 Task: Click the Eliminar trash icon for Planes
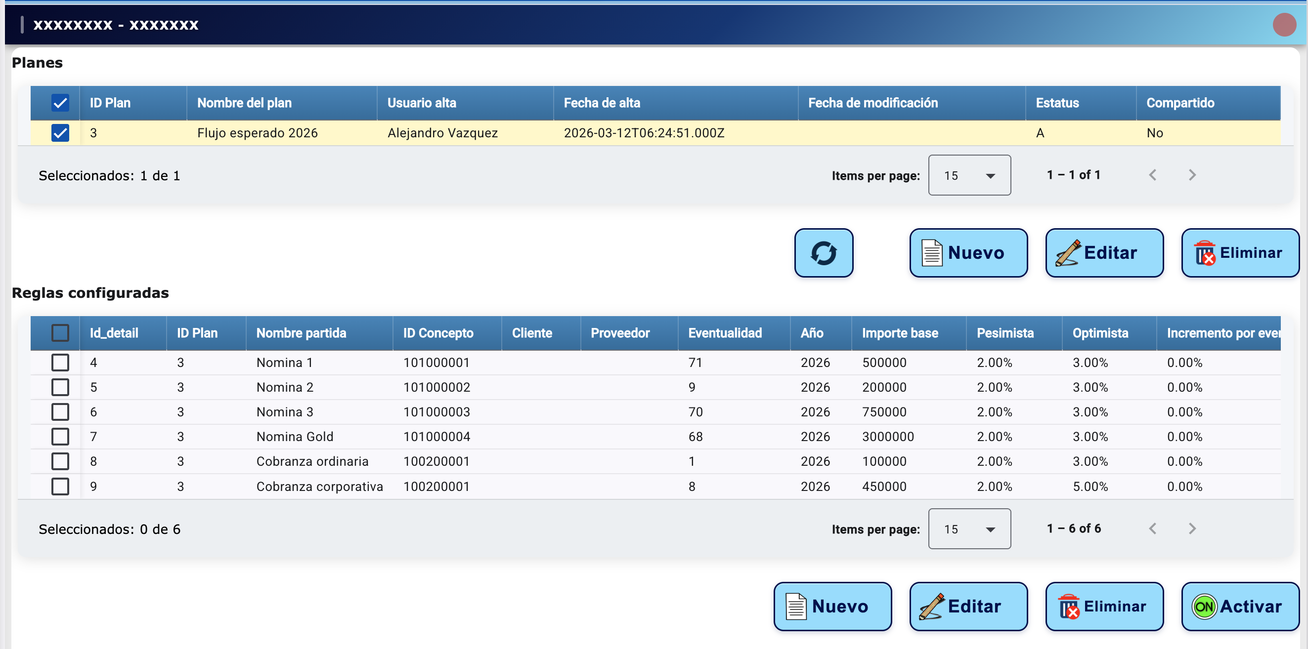[1204, 253]
